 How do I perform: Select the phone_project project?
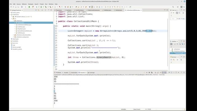[x=17, y=47]
